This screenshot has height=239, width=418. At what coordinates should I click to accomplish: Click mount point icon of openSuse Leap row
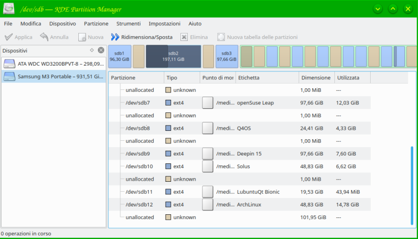(208, 103)
